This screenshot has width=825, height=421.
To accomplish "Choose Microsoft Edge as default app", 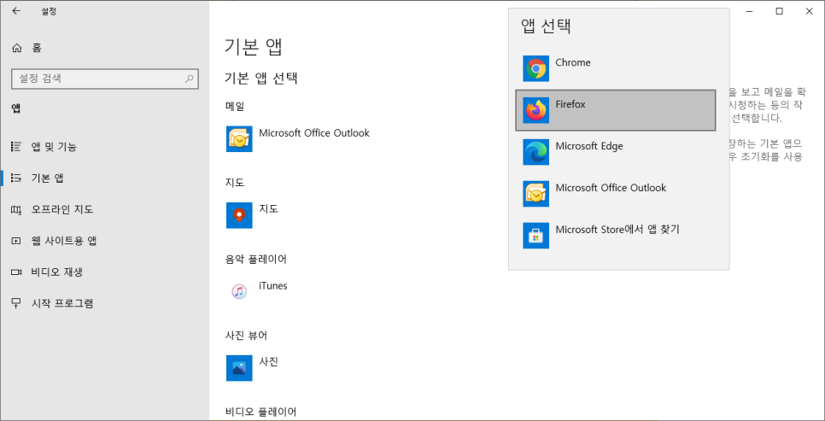I will (x=616, y=152).
